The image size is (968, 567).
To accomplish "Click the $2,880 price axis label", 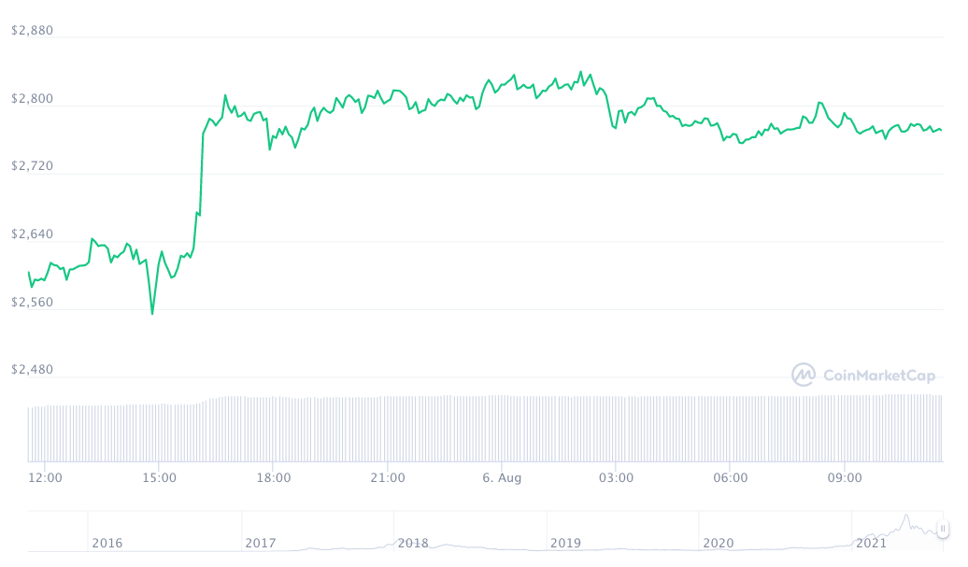I will (x=32, y=31).
